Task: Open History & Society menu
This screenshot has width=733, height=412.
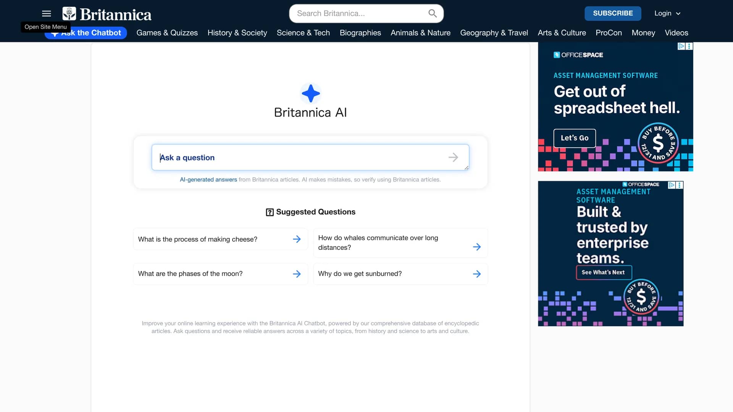Action: point(237,33)
